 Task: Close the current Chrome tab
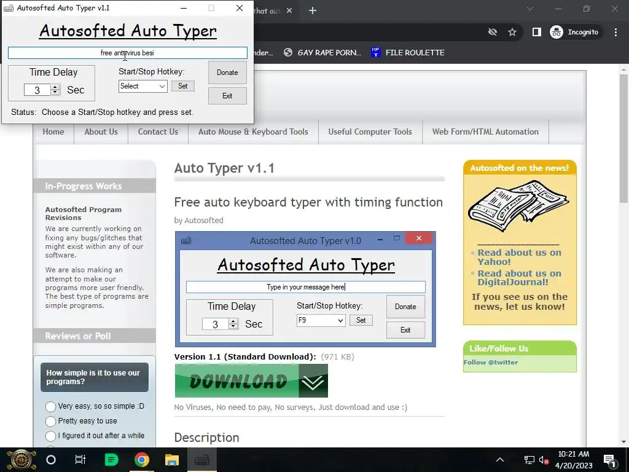pyautogui.click(x=289, y=11)
